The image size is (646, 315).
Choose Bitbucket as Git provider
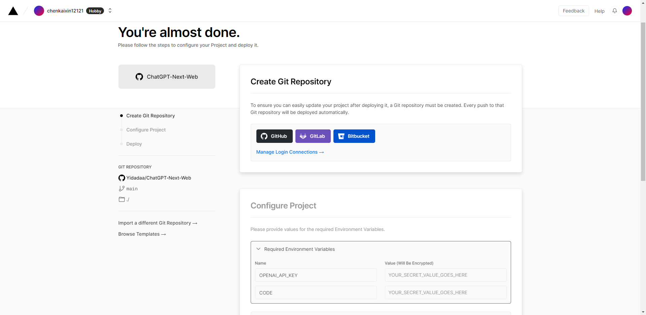354,136
